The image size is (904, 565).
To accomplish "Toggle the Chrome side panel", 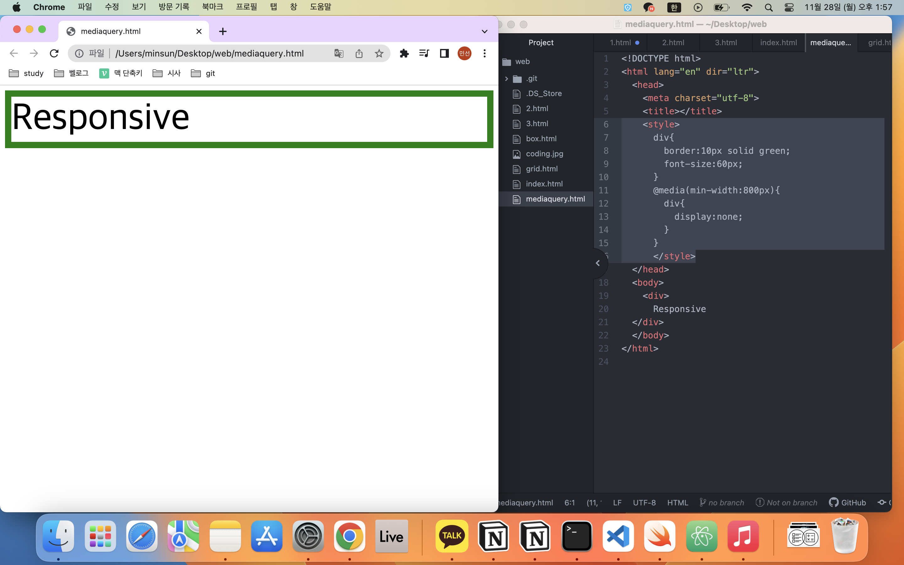I will coord(444,53).
